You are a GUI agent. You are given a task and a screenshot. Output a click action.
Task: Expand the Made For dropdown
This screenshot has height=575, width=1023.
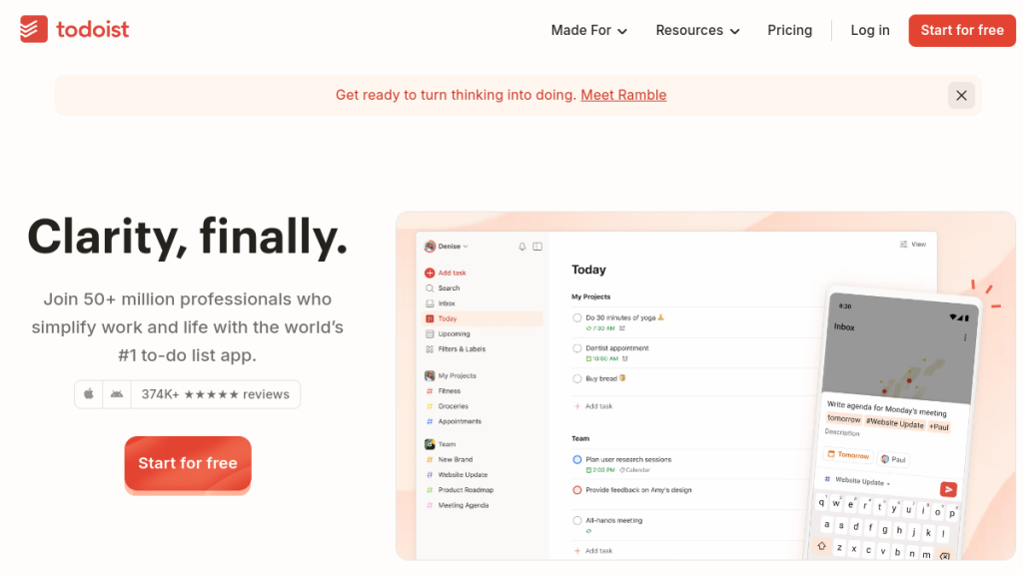pyautogui.click(x=588, y=31)
